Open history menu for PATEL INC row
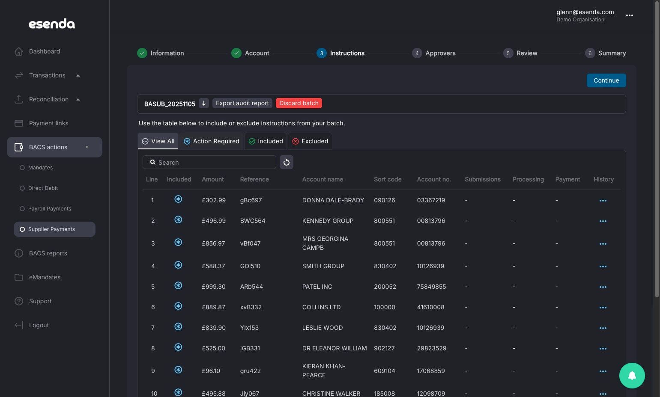Image resolution: width=660 pixels, height=397 pixels. 603,287
